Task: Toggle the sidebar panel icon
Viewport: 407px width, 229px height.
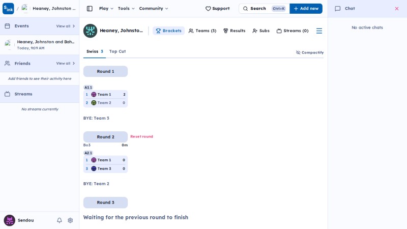Action: (x=90, y=9)
